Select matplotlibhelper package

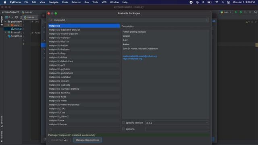pos(84,124)
